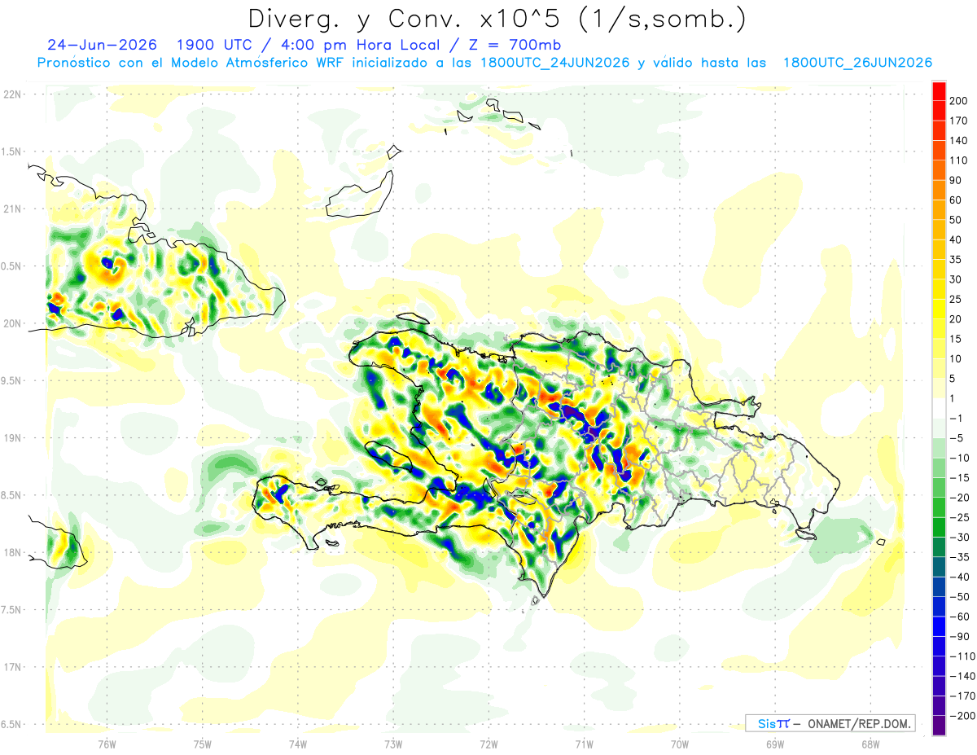
Task: Click the '-20' color scale value
Action: point(961,498)
